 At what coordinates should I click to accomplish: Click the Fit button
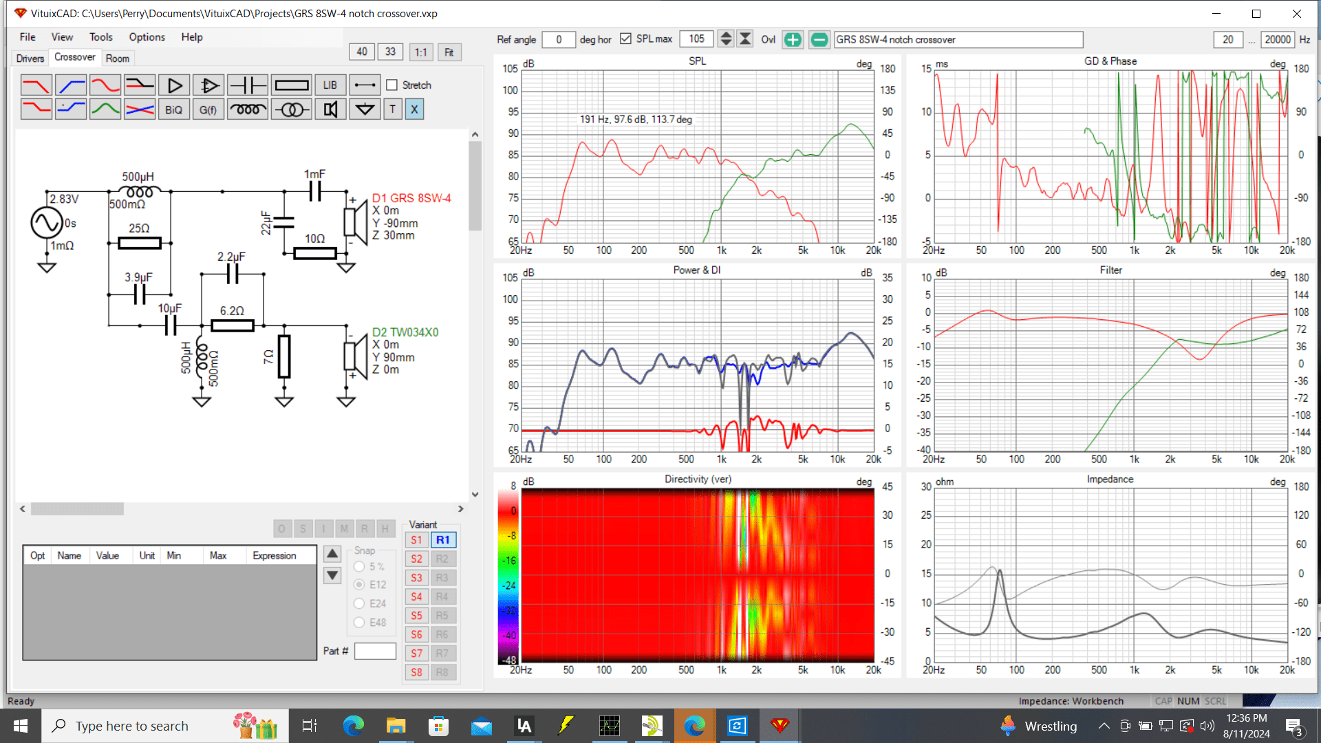pos(449,52)
